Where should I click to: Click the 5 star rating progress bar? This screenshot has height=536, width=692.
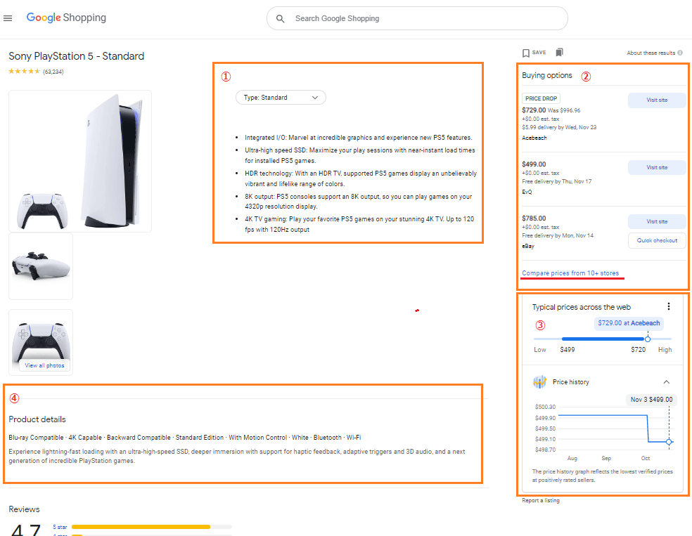(151, 527)
